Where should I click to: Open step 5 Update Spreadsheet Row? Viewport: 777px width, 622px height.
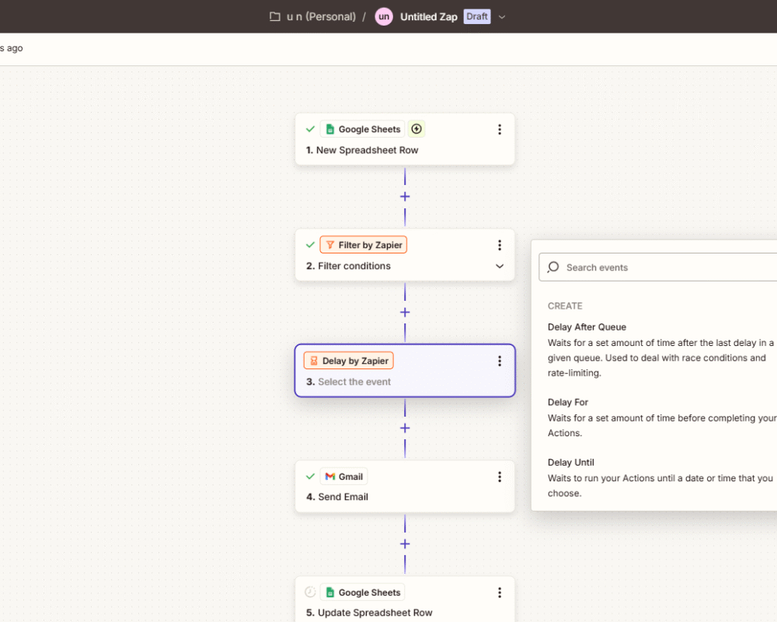point(405,599)
